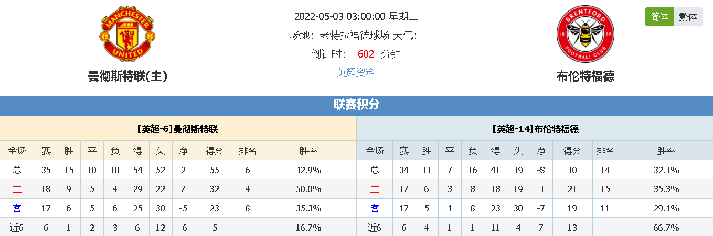Click the match date 2022-05-03 03:00:00 星期二
The width and height of the screenshot is (713, 236).
click(x=356, y=16)
